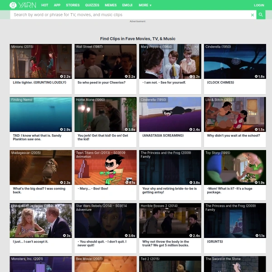The height and width of the screenshot is (272, 272).
Task: Open the HOT menu item
Action: [x=45, y=5]
